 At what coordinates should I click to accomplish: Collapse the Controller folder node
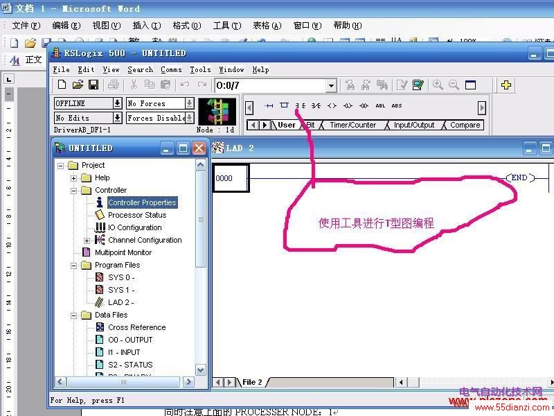[73, 191]
